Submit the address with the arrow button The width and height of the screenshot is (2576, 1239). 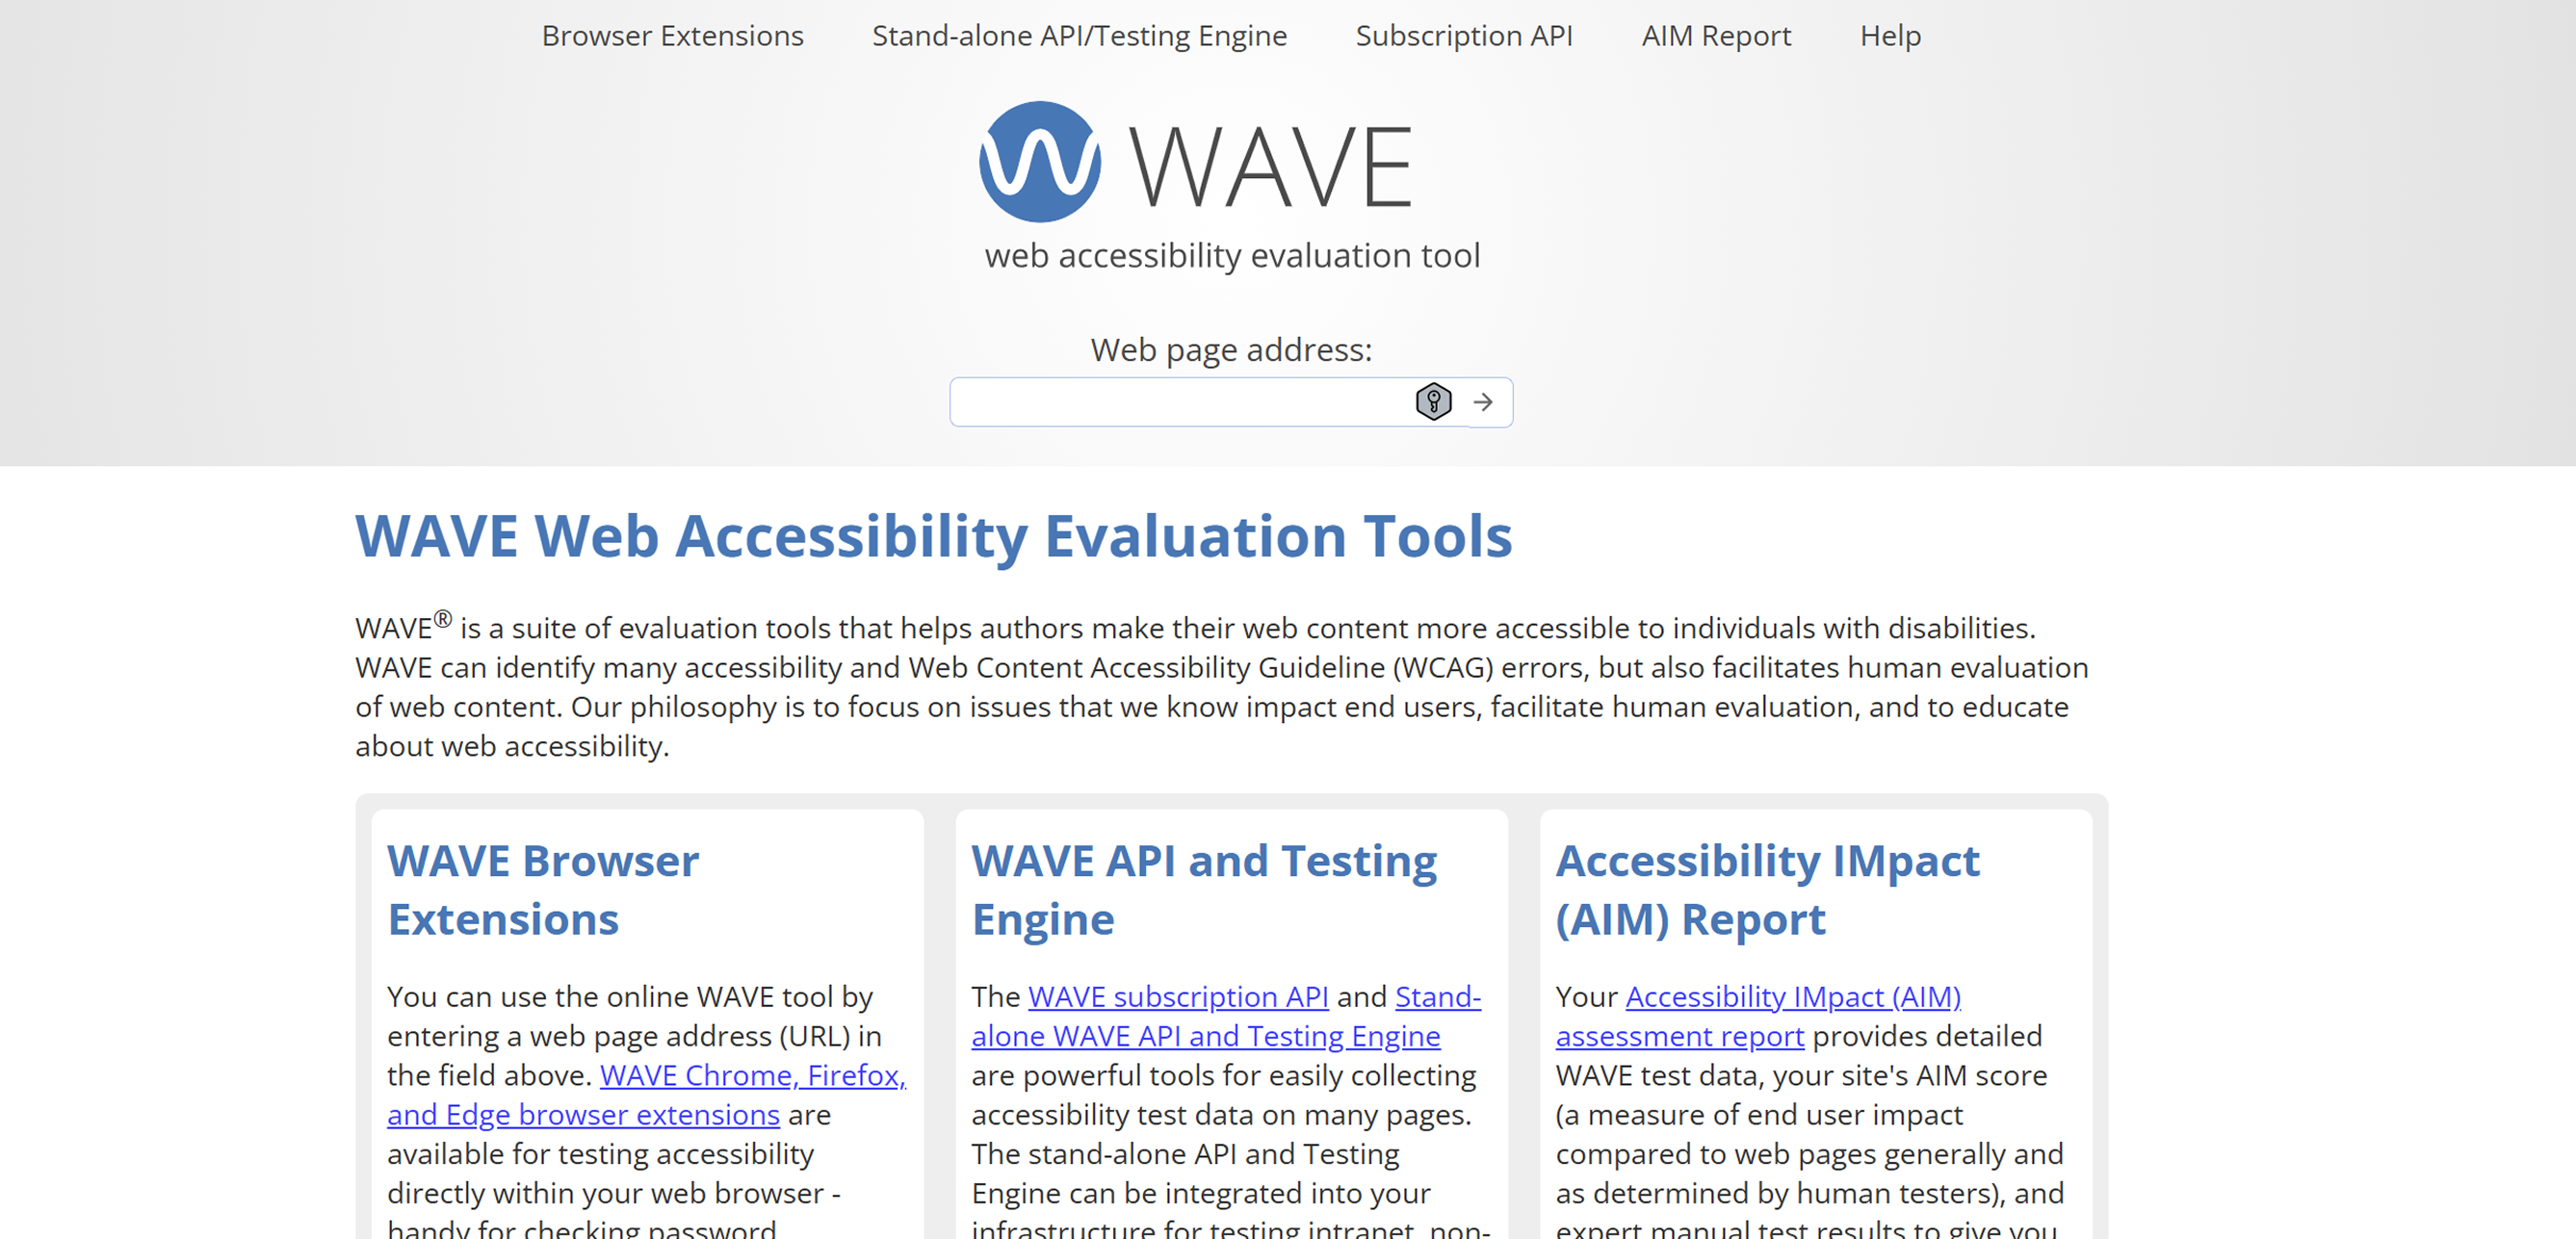(1483, 402)
